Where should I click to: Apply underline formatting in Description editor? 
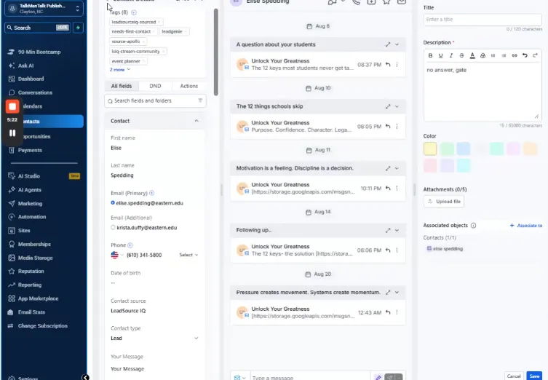pyautogui.click(x=441, y=55)
